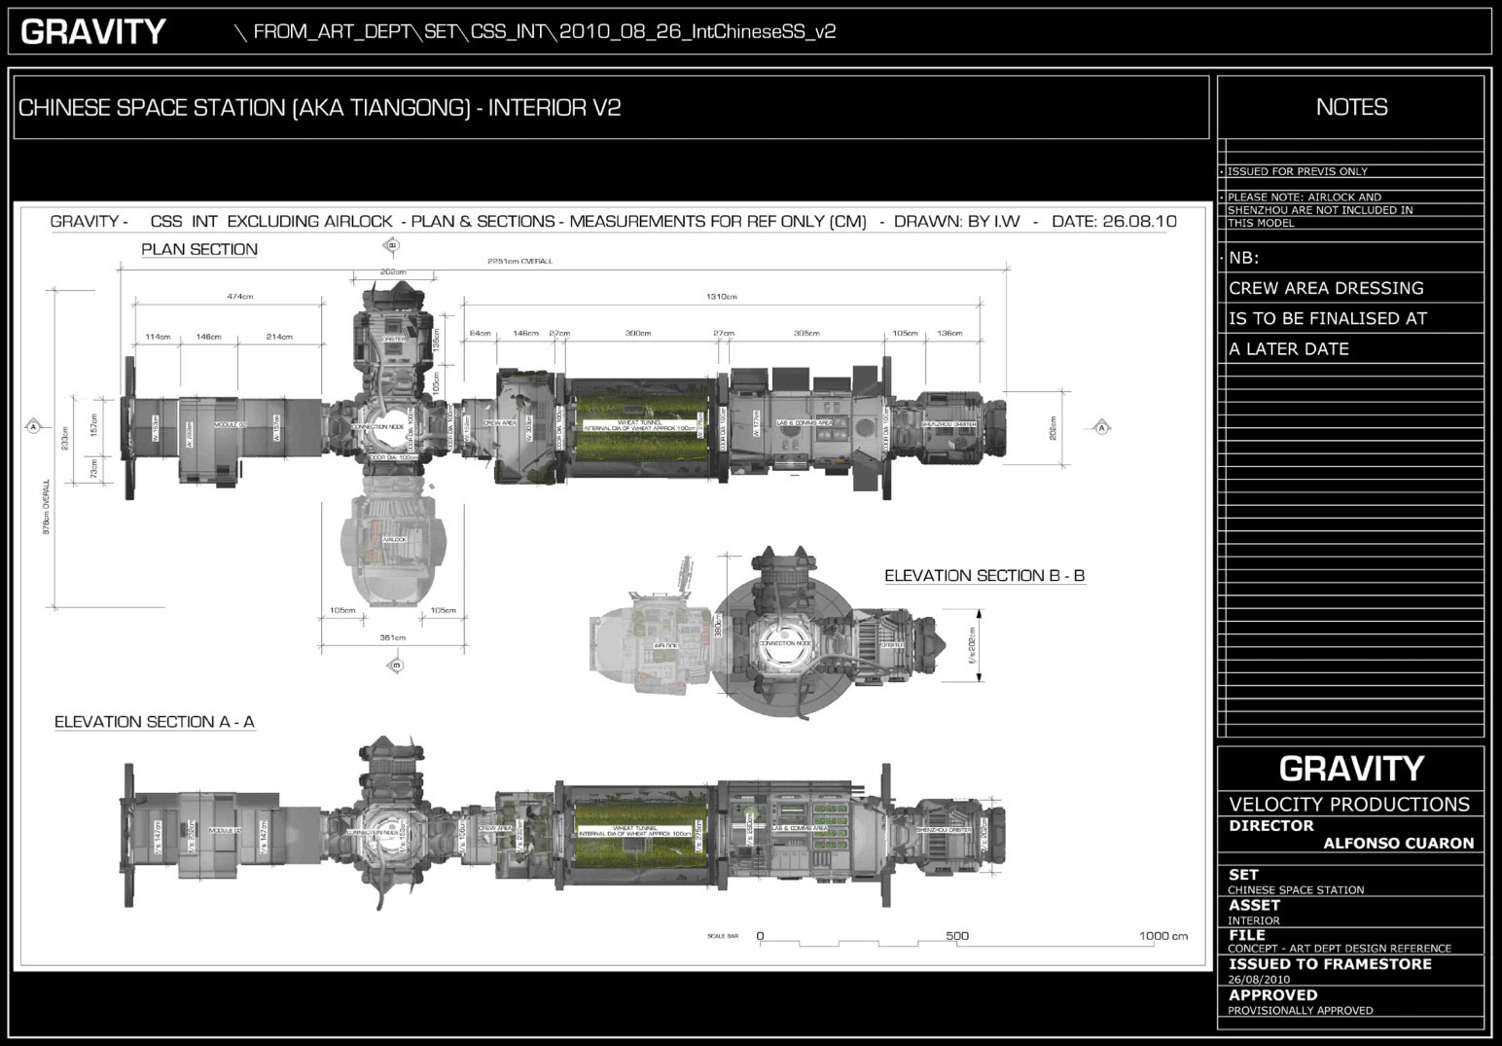Click the 'NB:' note line
The height and width of the screenshot is (1046, 1502).
click(1243, 258)
